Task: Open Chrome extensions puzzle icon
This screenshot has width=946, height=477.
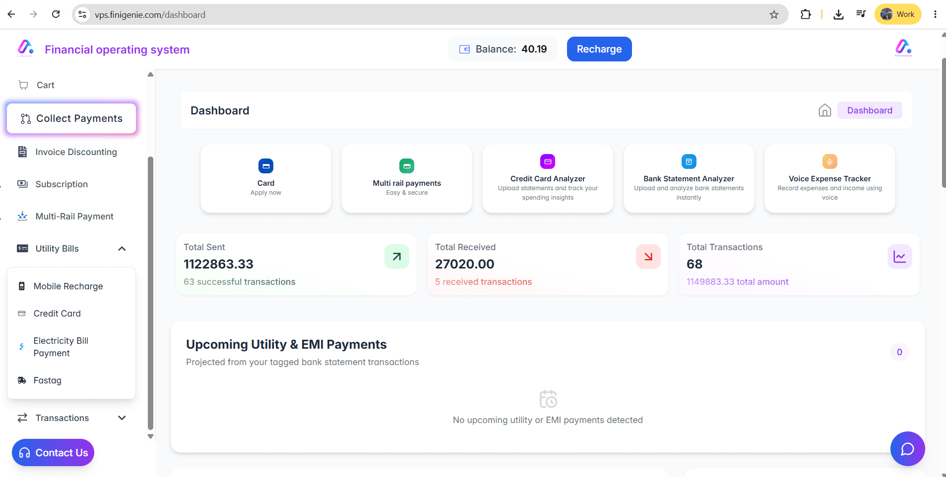Action: (x=806, y=14)
